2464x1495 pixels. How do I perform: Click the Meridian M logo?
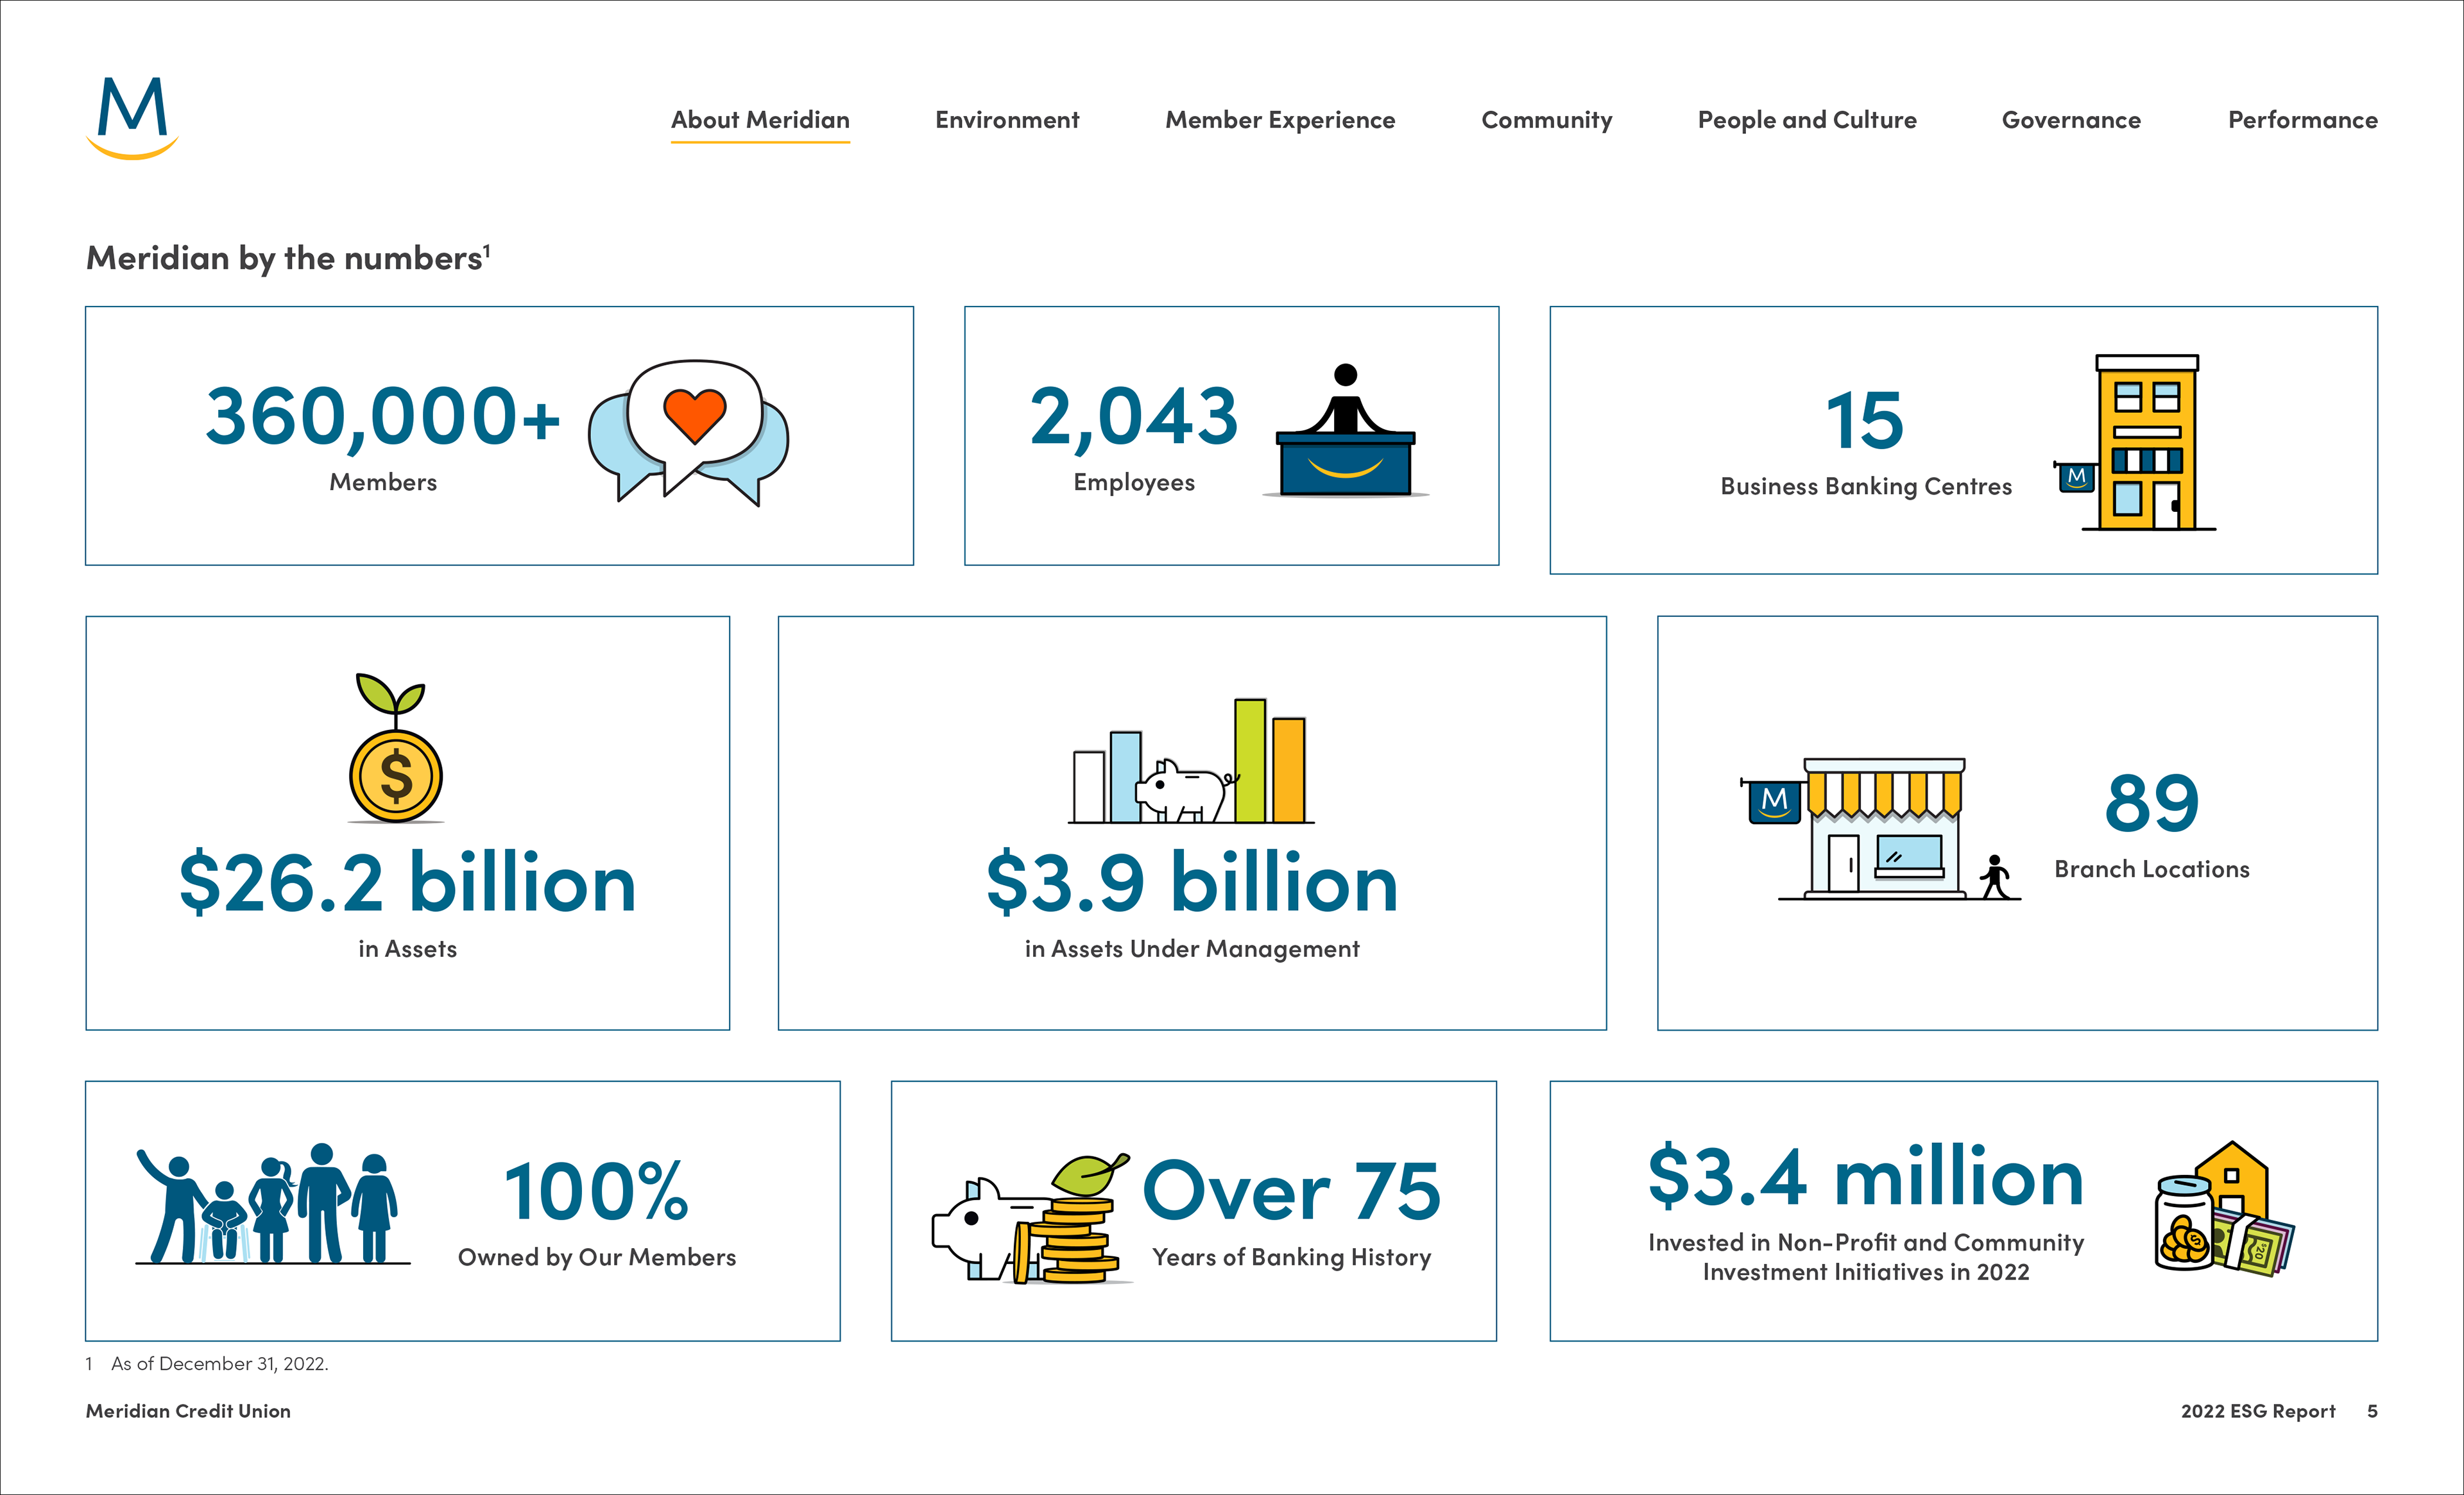[132, 118]
